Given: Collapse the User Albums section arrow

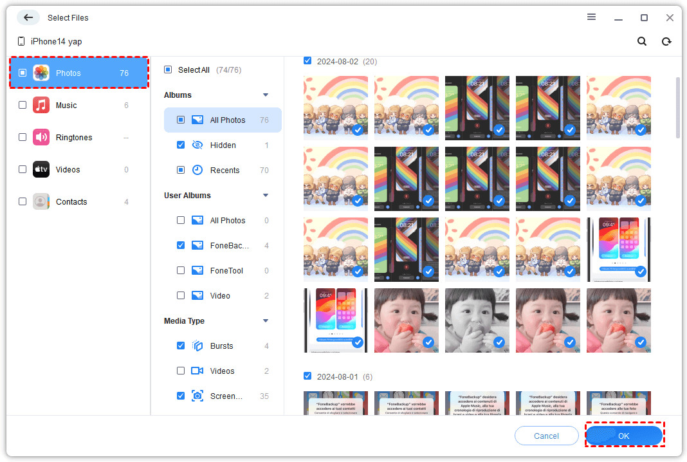Looking at the screenshot, I should click(266, 196).
